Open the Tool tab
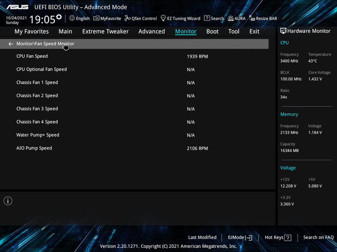The height and width of the screenshot is (252, 337). 234,32
